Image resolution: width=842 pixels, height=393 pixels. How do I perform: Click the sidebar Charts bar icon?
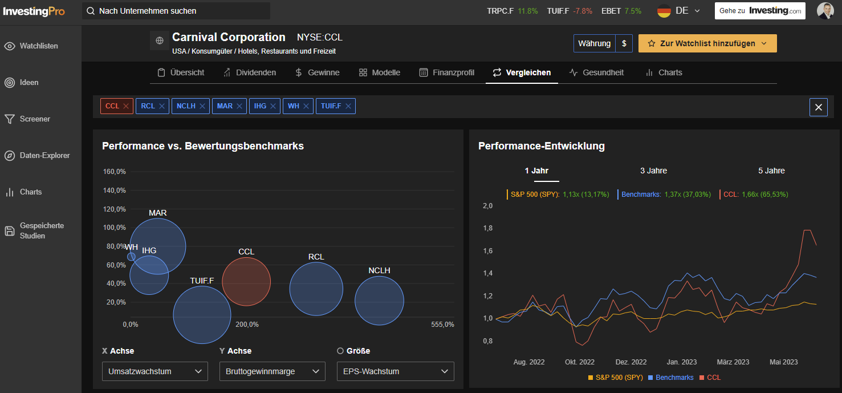point(10,192)
